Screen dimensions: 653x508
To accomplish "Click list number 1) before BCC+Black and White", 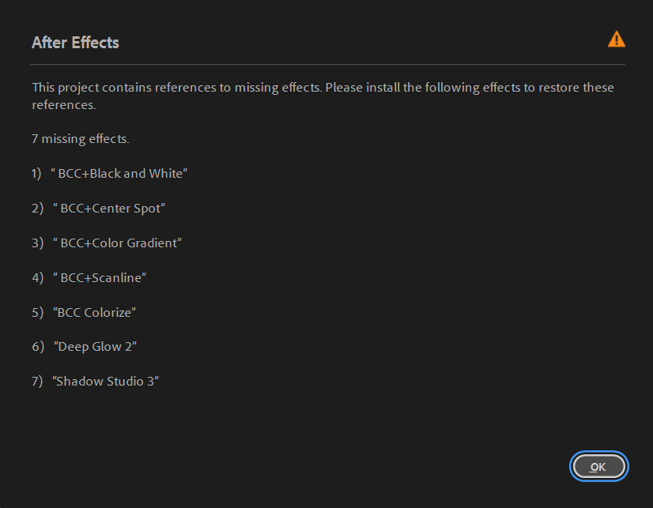I will pos(36,173).
